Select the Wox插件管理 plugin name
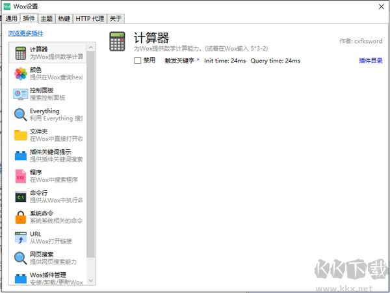 tap(48, 275)
